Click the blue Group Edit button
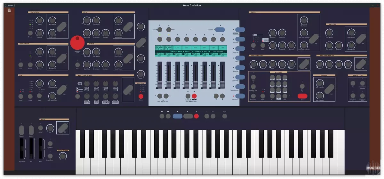The image size is (384, 179). [x=220, y=30]
